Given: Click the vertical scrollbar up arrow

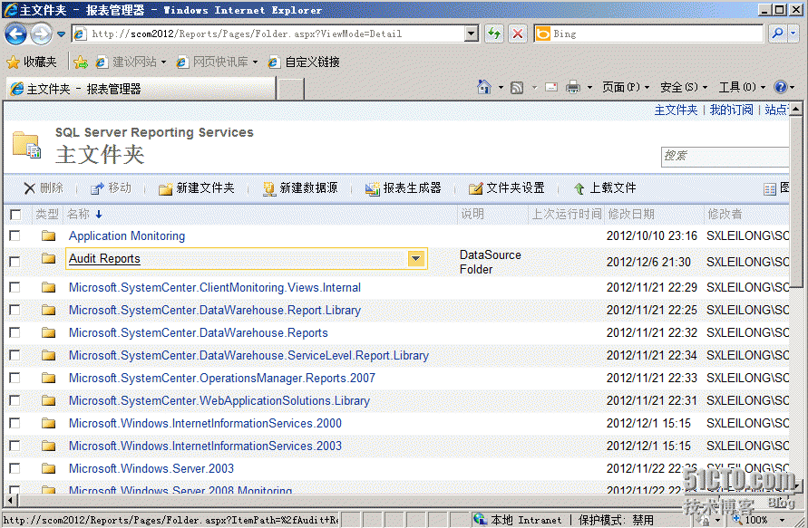Looking at the screenshot, I should click(x=796, y=109).
